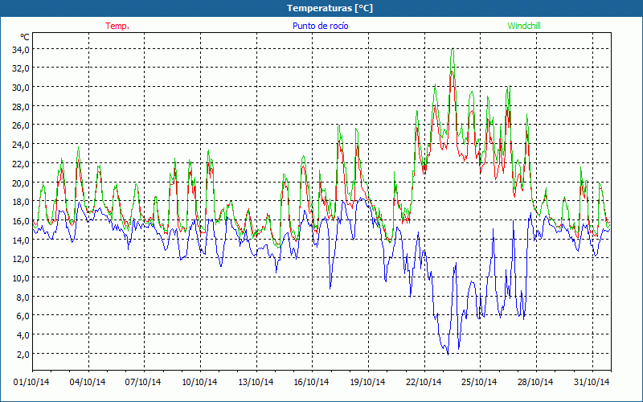Click the green windchill peak at 34 degrees

453,49
